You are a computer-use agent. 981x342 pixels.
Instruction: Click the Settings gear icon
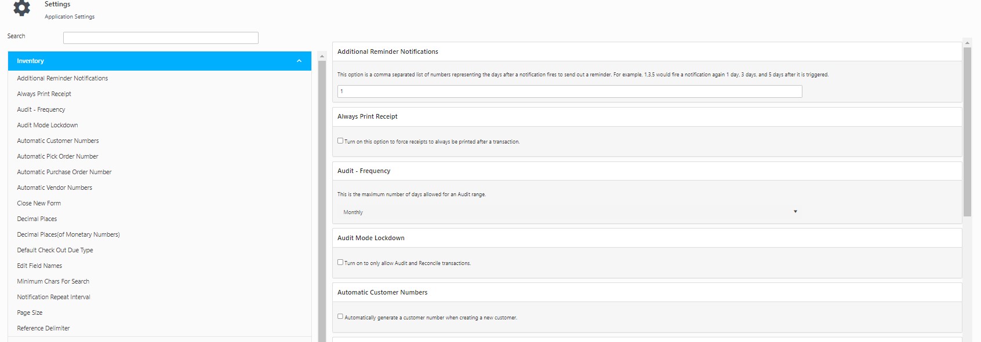21,8
